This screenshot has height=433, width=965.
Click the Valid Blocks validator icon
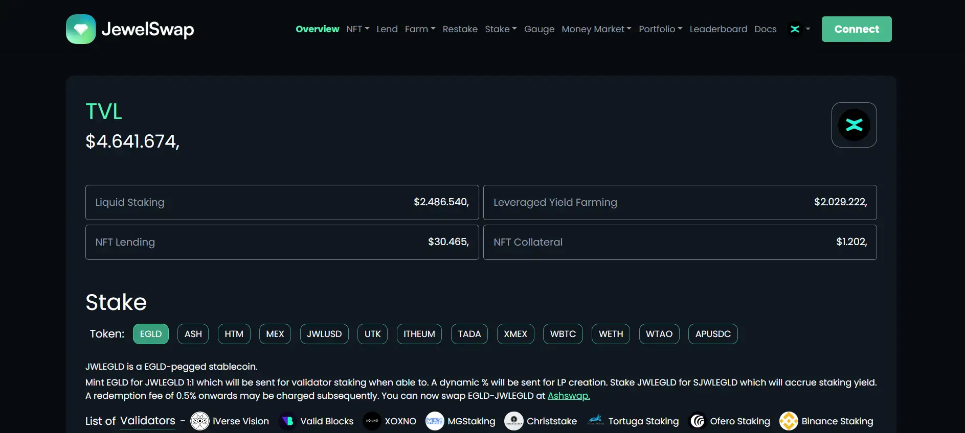(x=287, y=421)
